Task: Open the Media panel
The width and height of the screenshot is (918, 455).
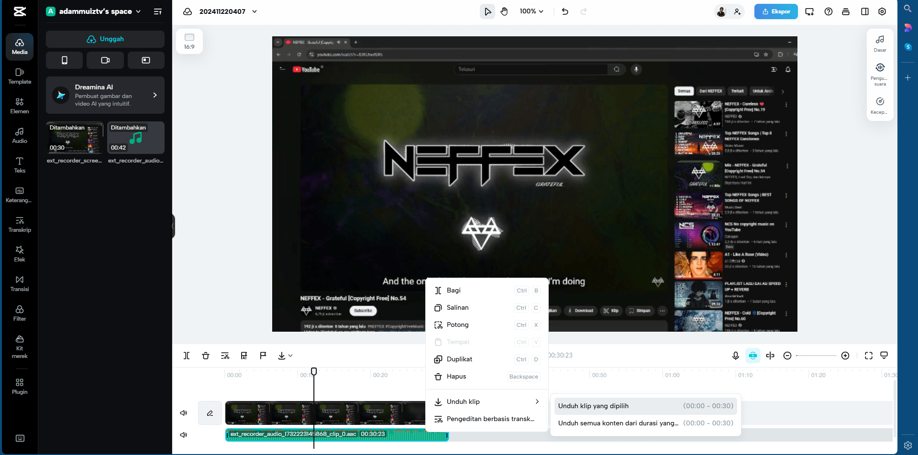Action: pyautogui.click(x=20, y=46)
